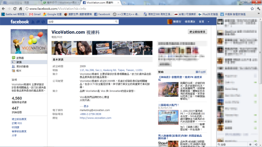Click 顯示全部 next to 贊助
262x147 pixels.
coord(201,72)
